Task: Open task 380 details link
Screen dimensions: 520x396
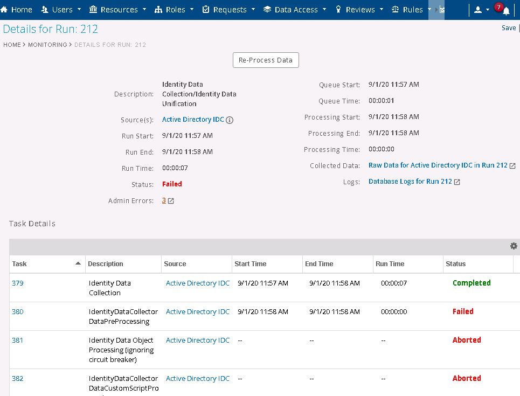Action: (18, 311)
